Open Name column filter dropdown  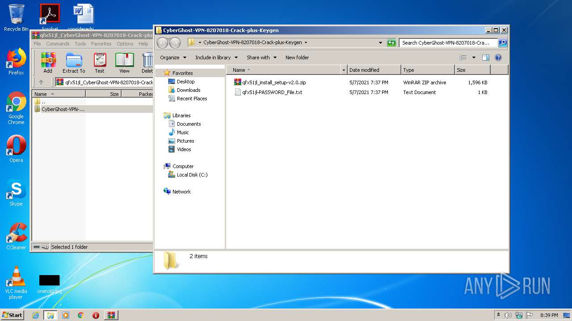point(344,70)
